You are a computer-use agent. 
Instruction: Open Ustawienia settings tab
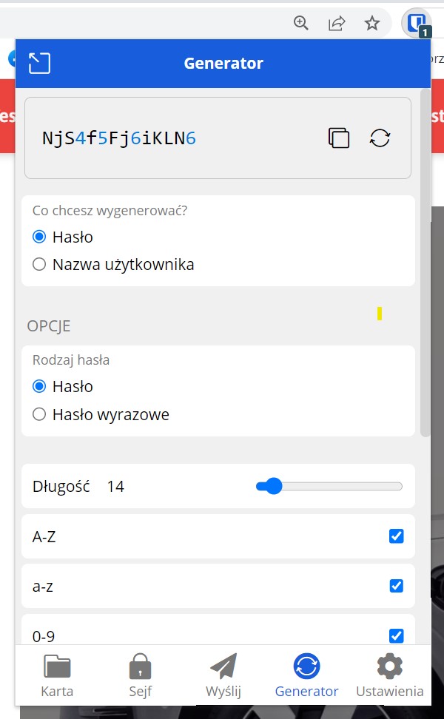390,676
